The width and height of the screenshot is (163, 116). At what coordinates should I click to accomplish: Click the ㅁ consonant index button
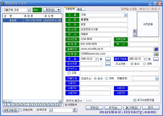20,105
